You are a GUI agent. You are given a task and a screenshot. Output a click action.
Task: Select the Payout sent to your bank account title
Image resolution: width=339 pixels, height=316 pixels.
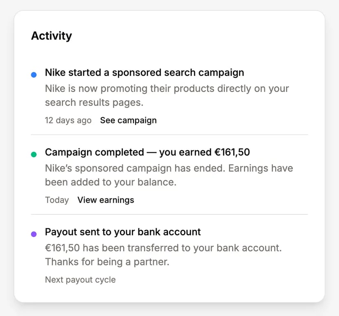point(123,232)
